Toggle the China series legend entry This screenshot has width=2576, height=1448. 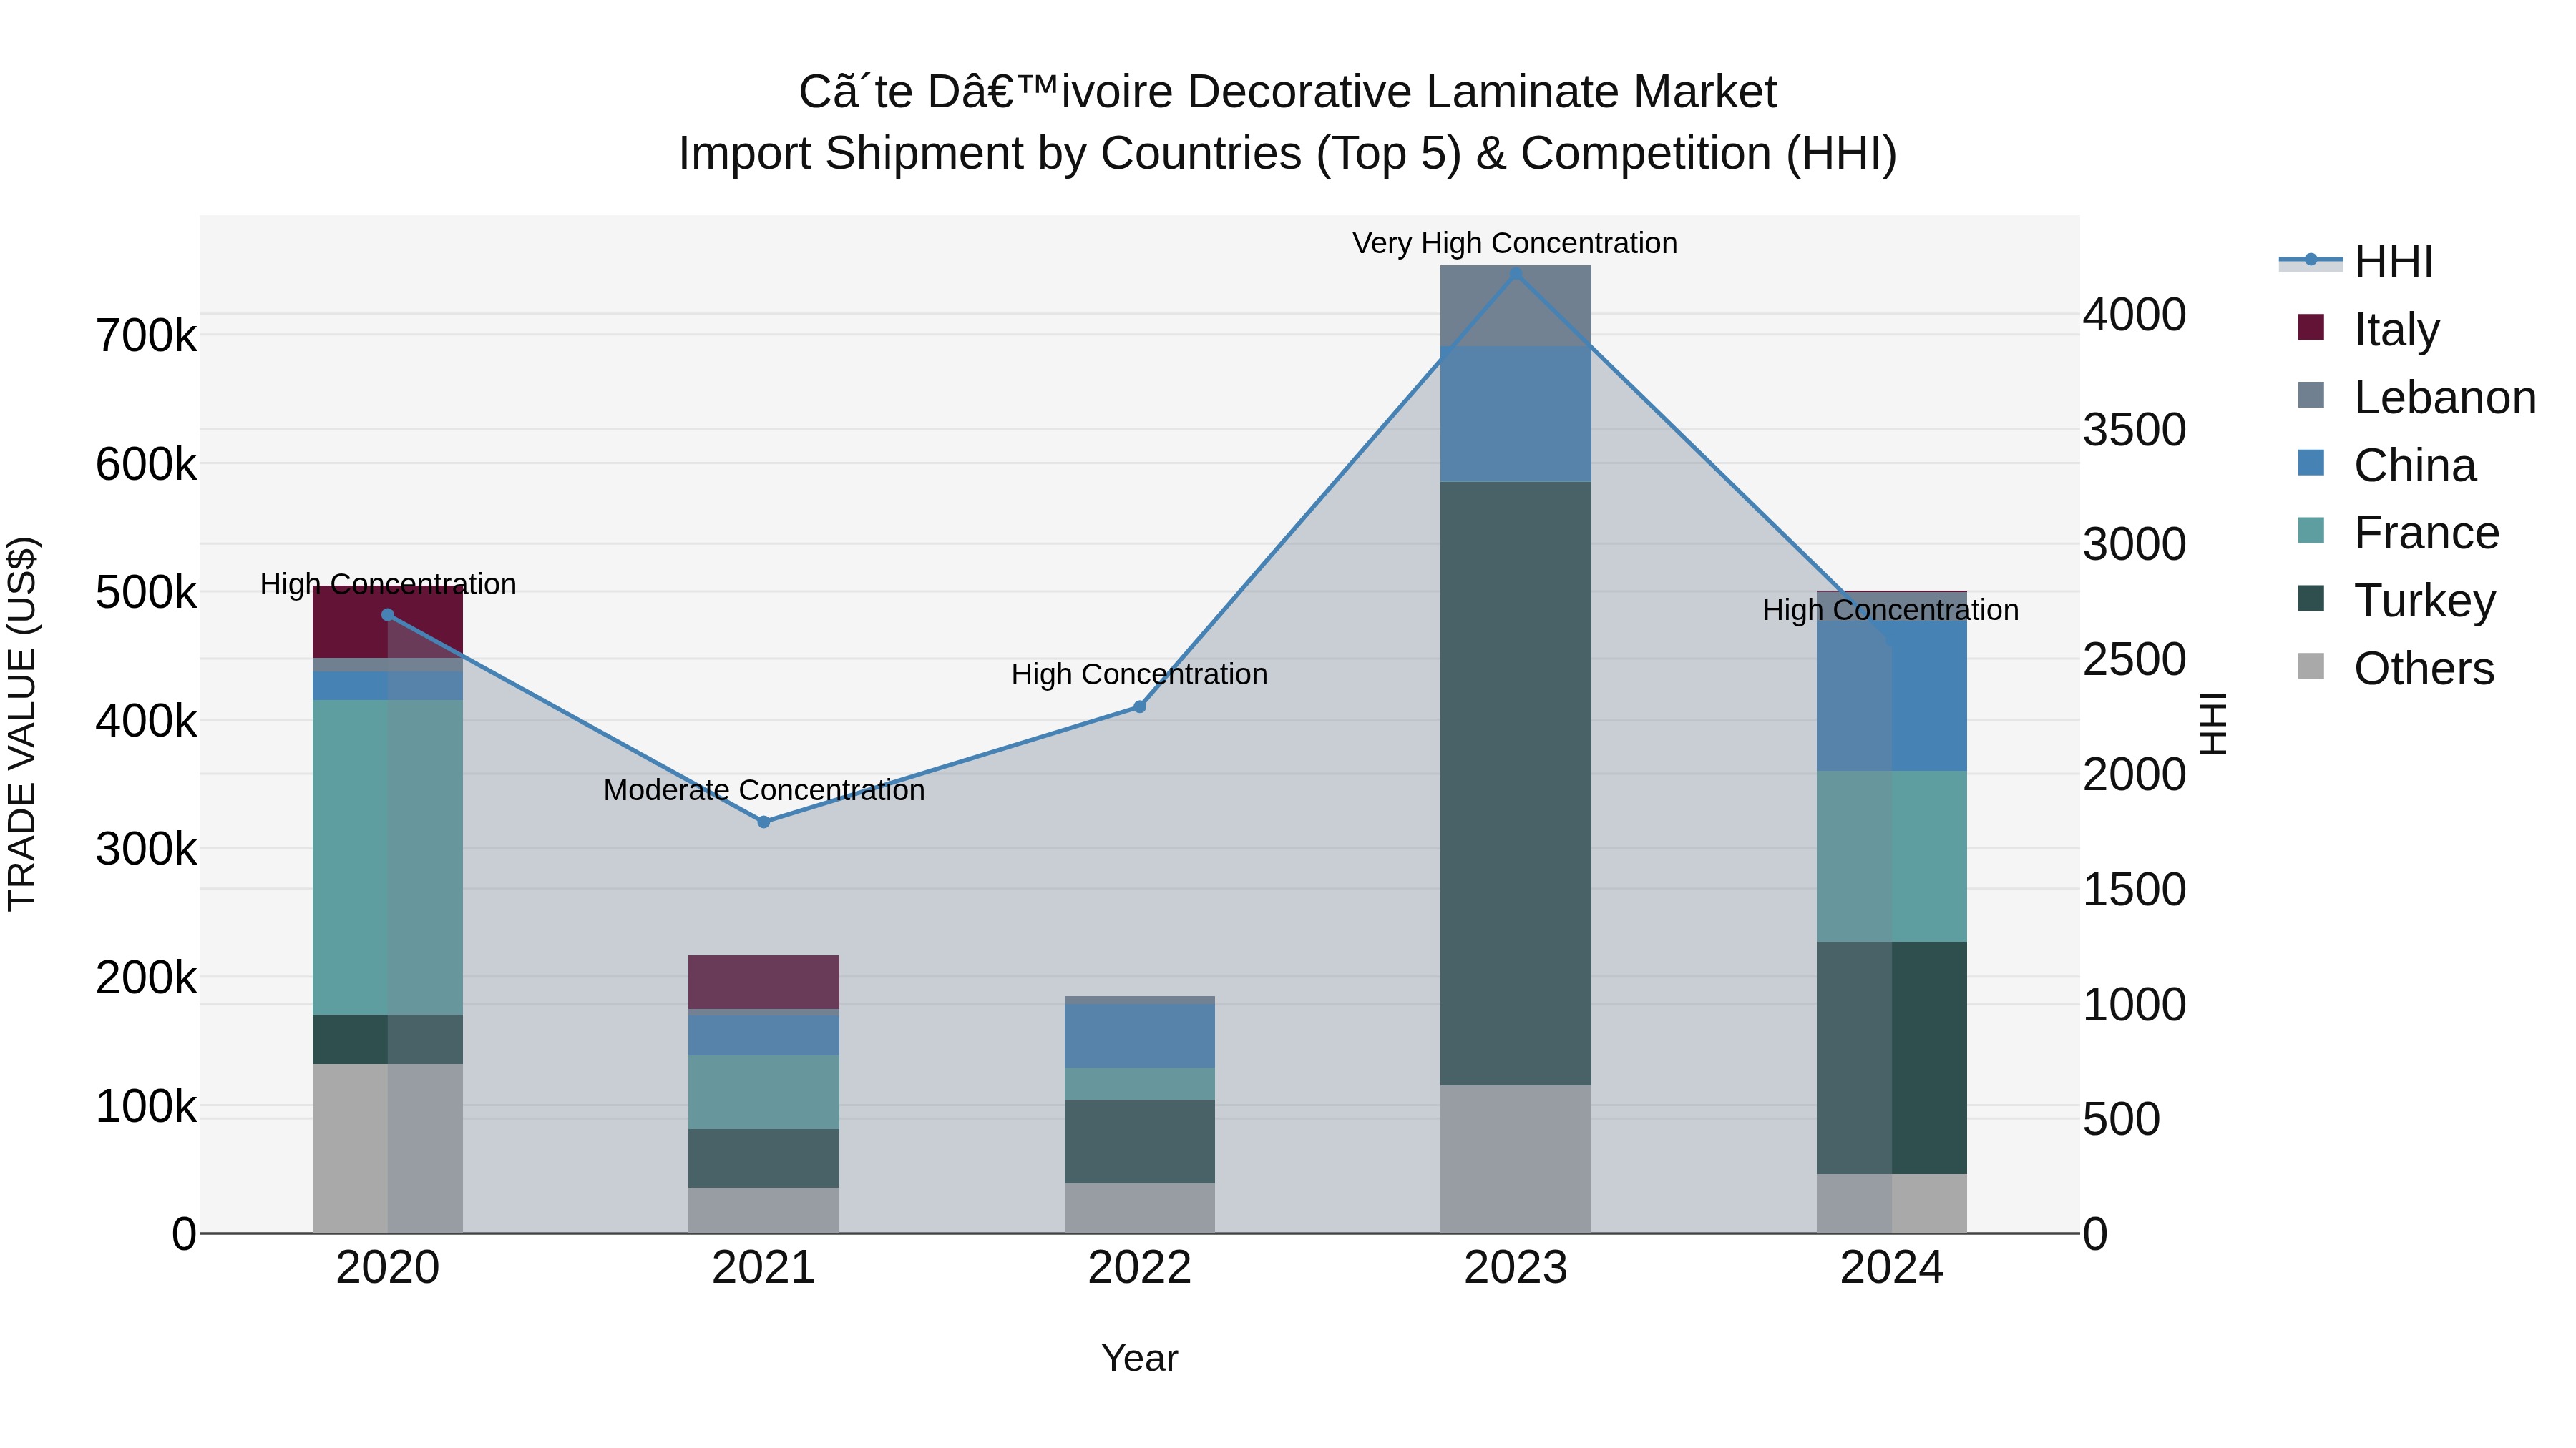click(2387, 465)
